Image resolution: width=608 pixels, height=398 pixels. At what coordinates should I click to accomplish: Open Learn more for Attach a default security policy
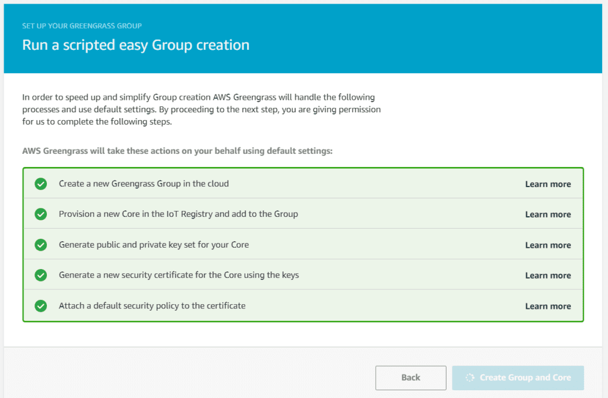[548, 306]
